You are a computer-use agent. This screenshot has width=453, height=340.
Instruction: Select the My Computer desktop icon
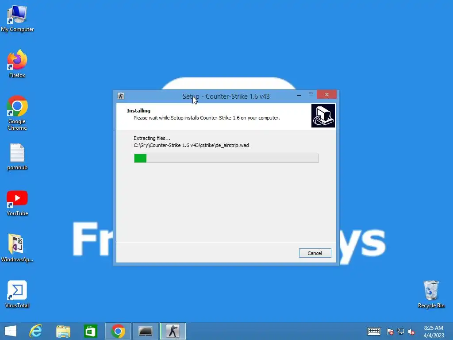point(17,19)
